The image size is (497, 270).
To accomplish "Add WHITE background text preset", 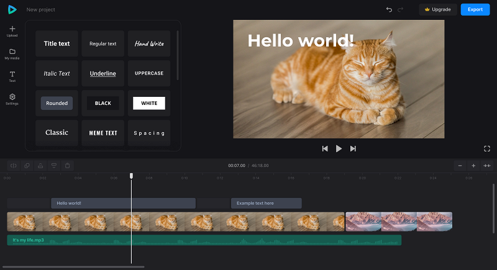I will pos(149,103).
